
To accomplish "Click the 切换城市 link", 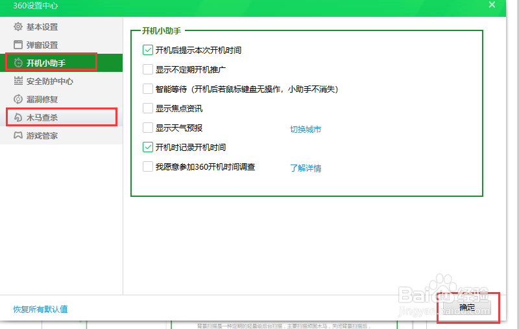I will (306, 129).
